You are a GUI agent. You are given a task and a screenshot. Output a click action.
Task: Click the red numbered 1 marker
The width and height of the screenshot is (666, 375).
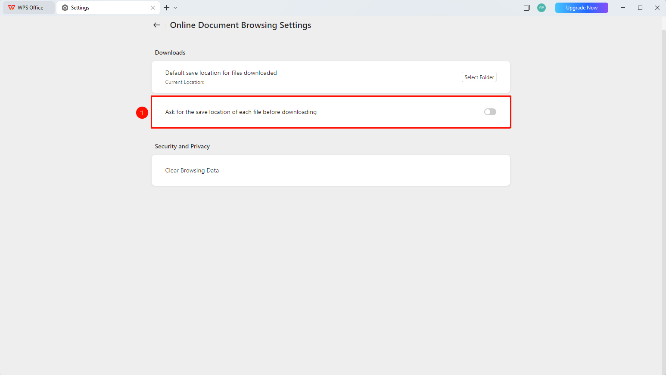pyautogui.click(x=142, y=113)
